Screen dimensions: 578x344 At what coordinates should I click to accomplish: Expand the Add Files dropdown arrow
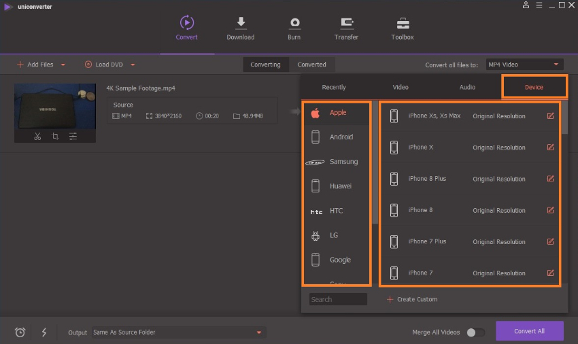click(63, 65)
